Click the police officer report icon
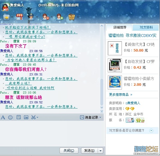The width and height of the screenshot is (160, 156). [x=31, y=17]
